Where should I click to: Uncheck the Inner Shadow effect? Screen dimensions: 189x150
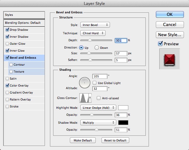pyautogui.click(x=7, y=37)
